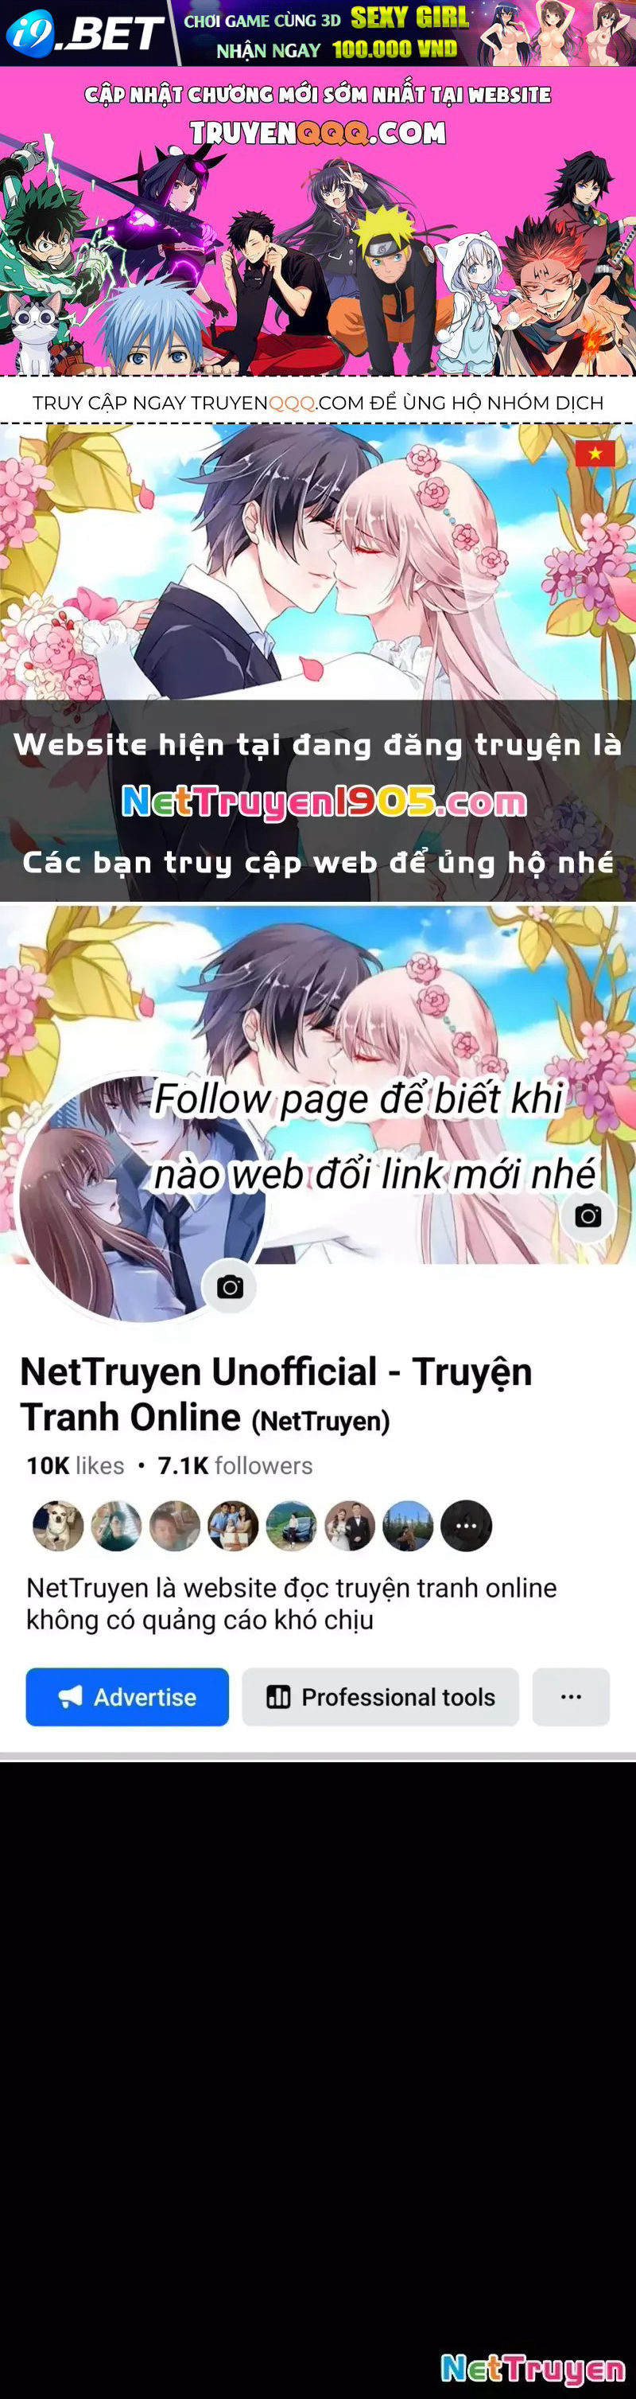Screen dimensions: 636x2399
Task: Click the chart icon on Professional tools
Action: click(x=278, y=1697)
